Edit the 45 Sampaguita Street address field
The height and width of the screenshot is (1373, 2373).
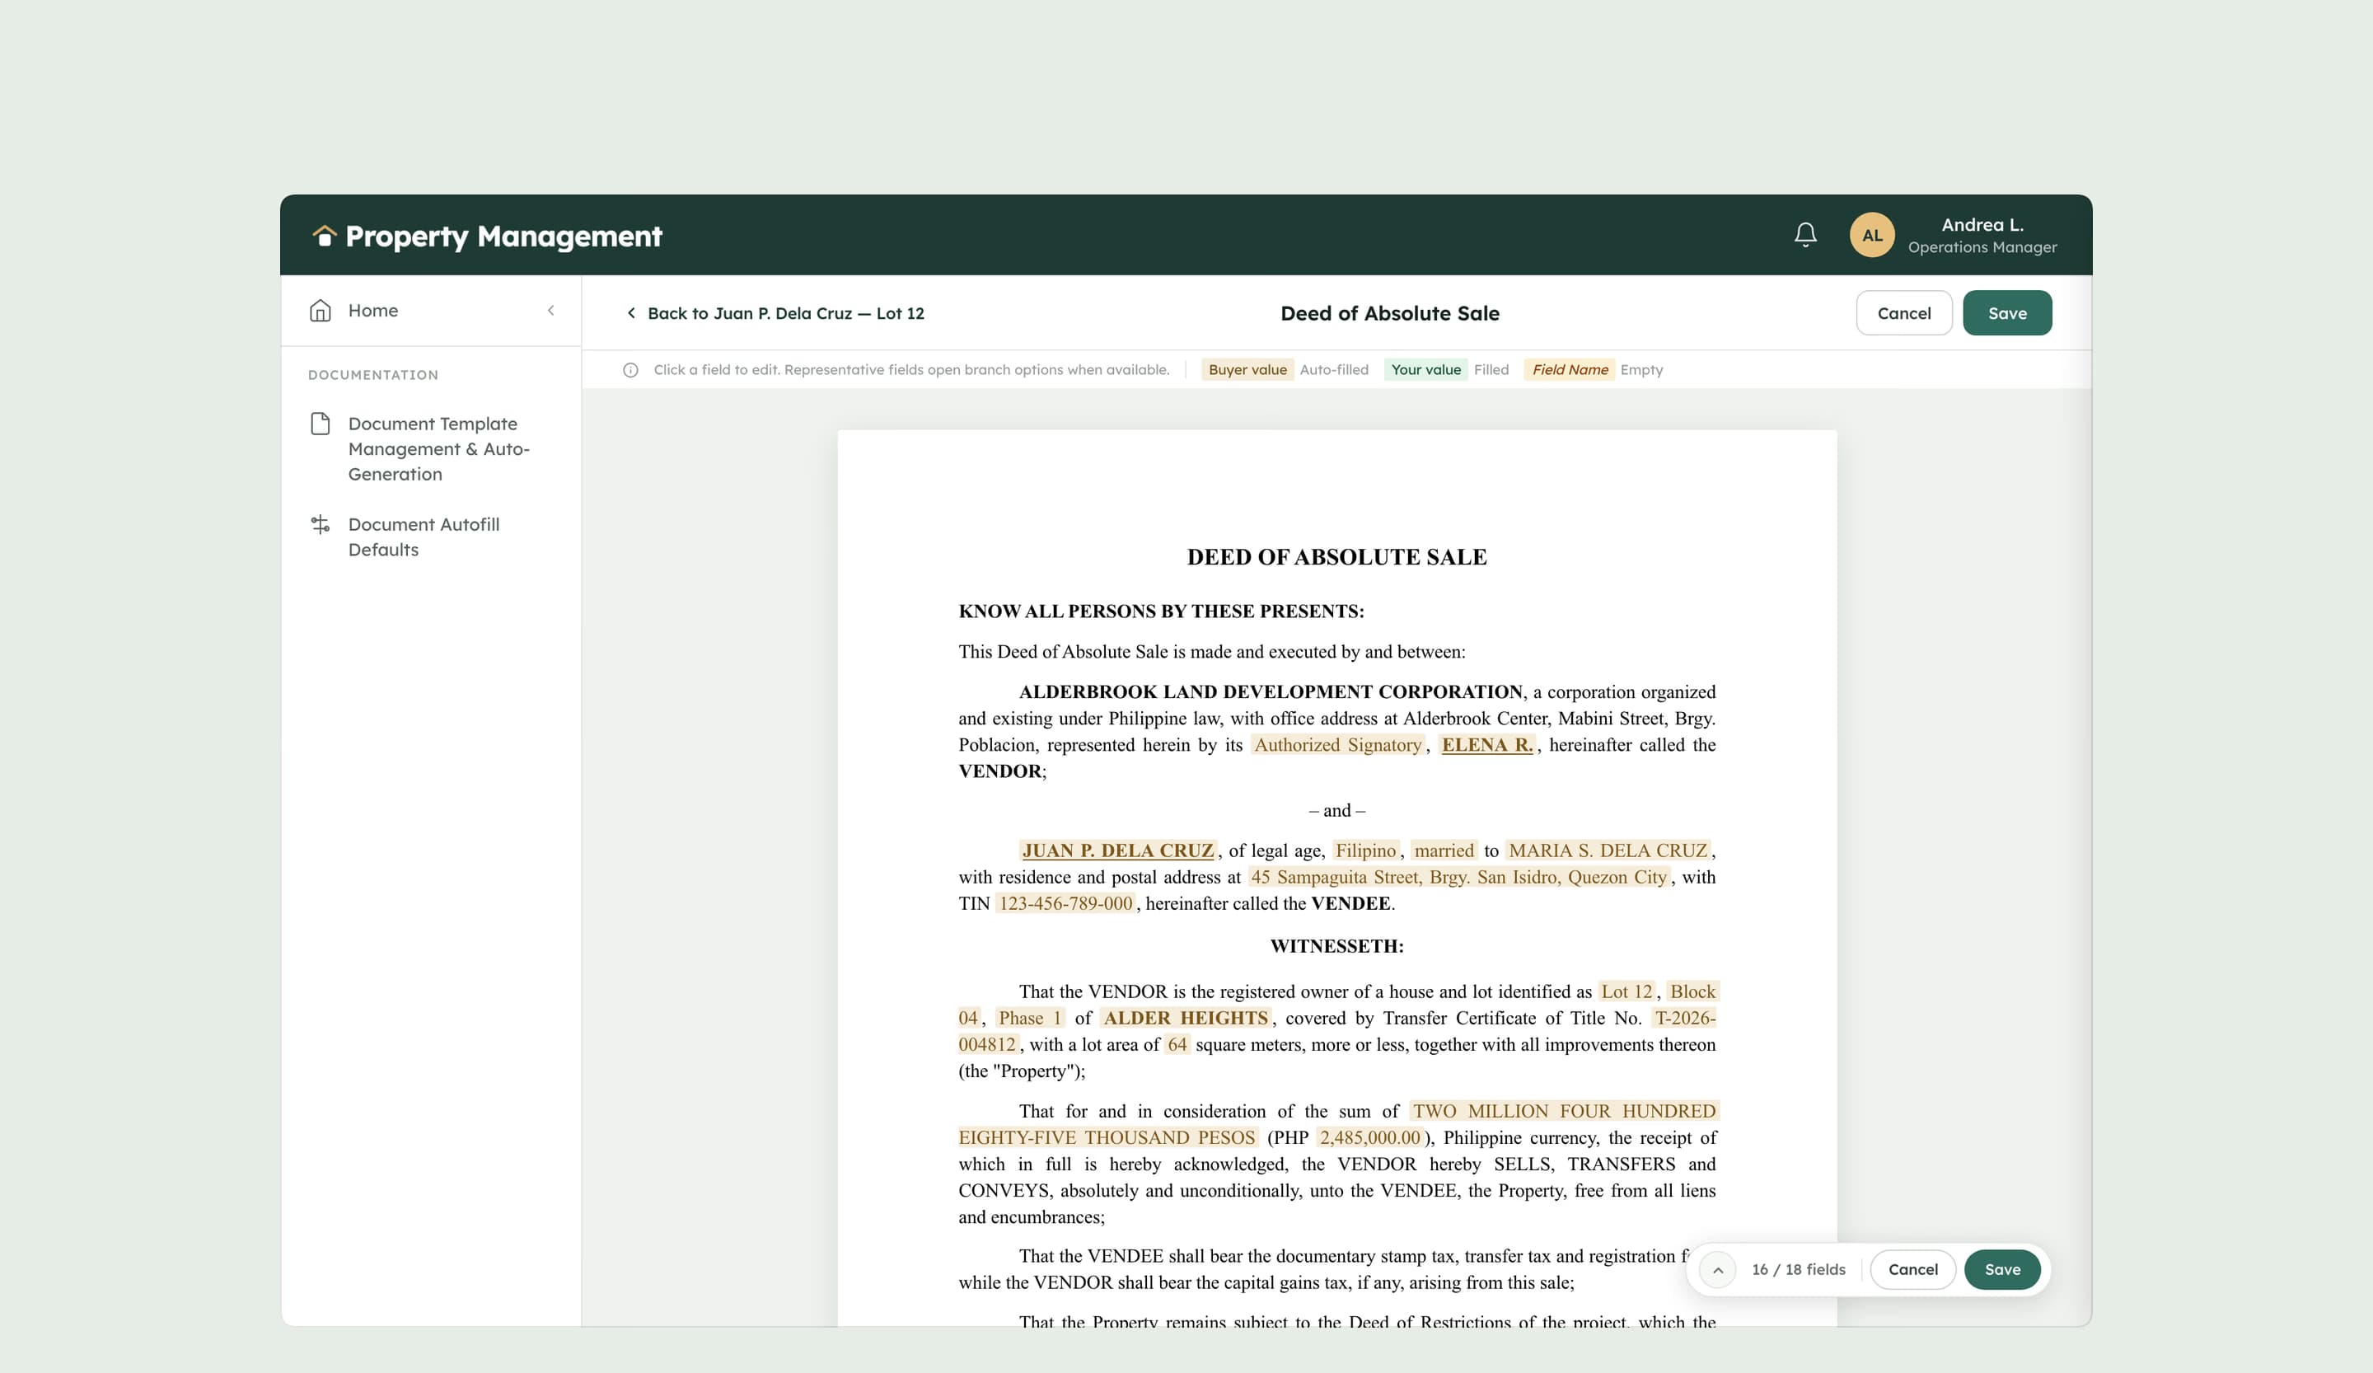point(1458,877)
